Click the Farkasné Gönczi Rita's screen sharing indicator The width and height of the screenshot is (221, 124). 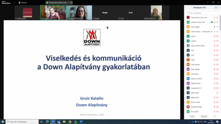(x=58, y=3)
